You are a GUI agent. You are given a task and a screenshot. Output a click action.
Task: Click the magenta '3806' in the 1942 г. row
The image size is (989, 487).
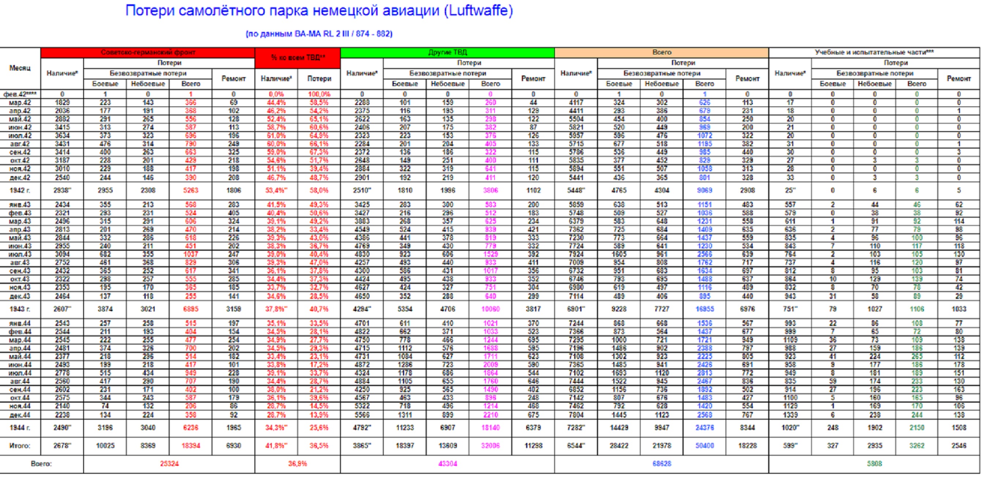click(490, 190)
